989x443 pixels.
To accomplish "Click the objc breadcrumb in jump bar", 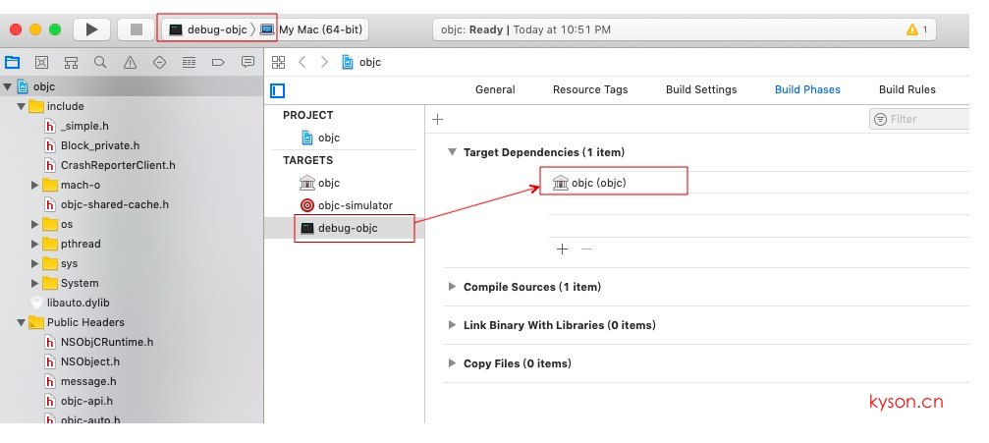I will point(361,62).
